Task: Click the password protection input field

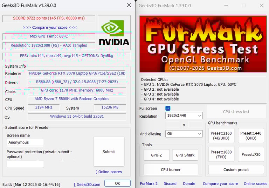Action: [x=25, y=164]
